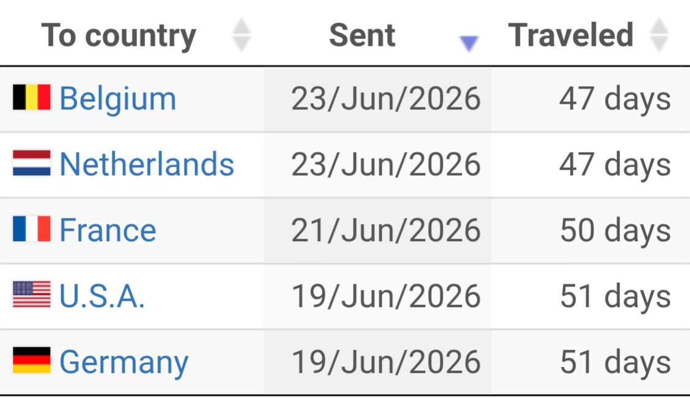Screen dimensions: 690x398
Task: Sort table by Sent column header
Action: click(x=362, y=35)
